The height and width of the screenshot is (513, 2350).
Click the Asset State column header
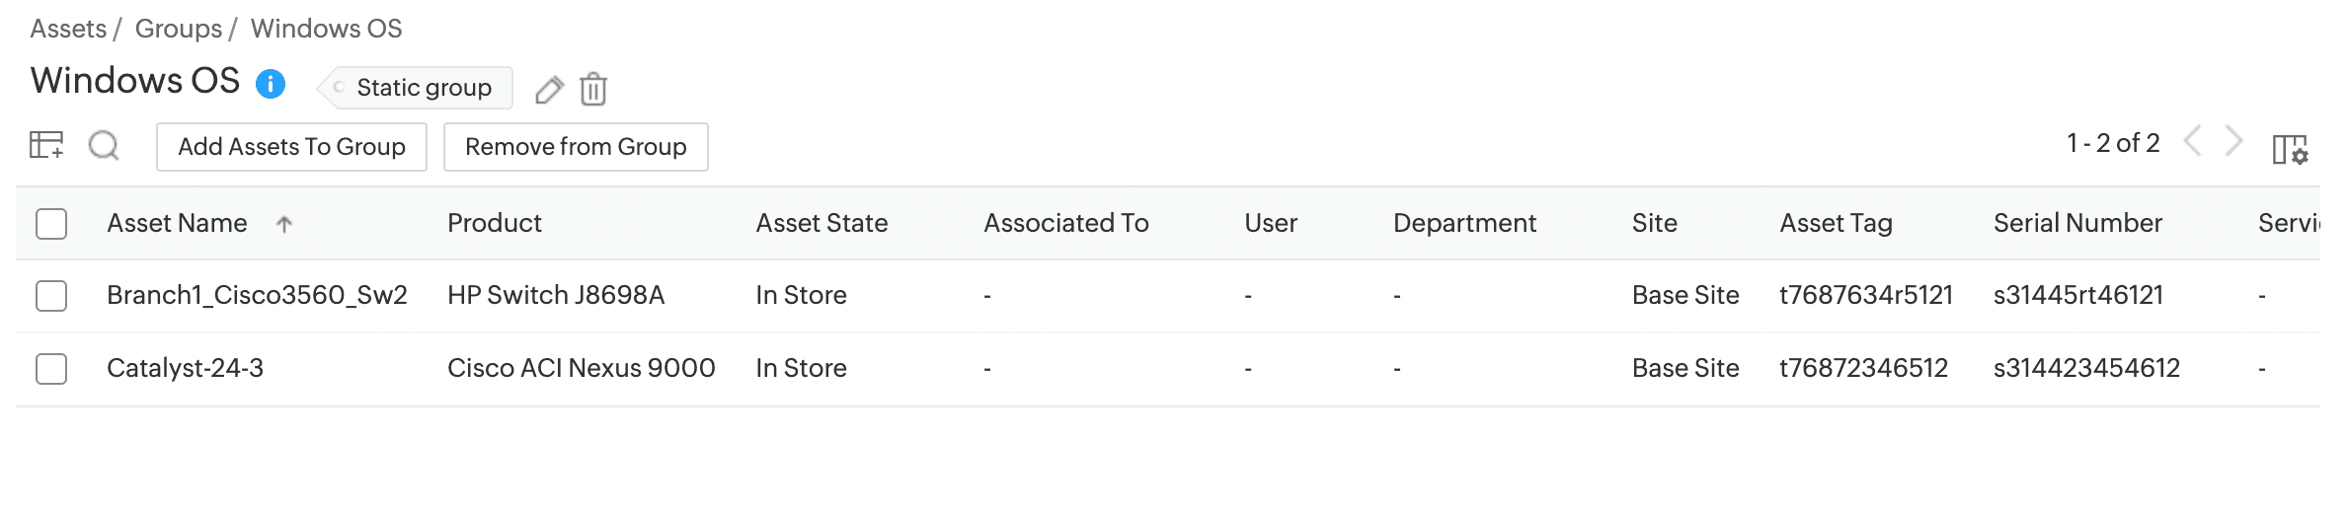click(822, 223)
